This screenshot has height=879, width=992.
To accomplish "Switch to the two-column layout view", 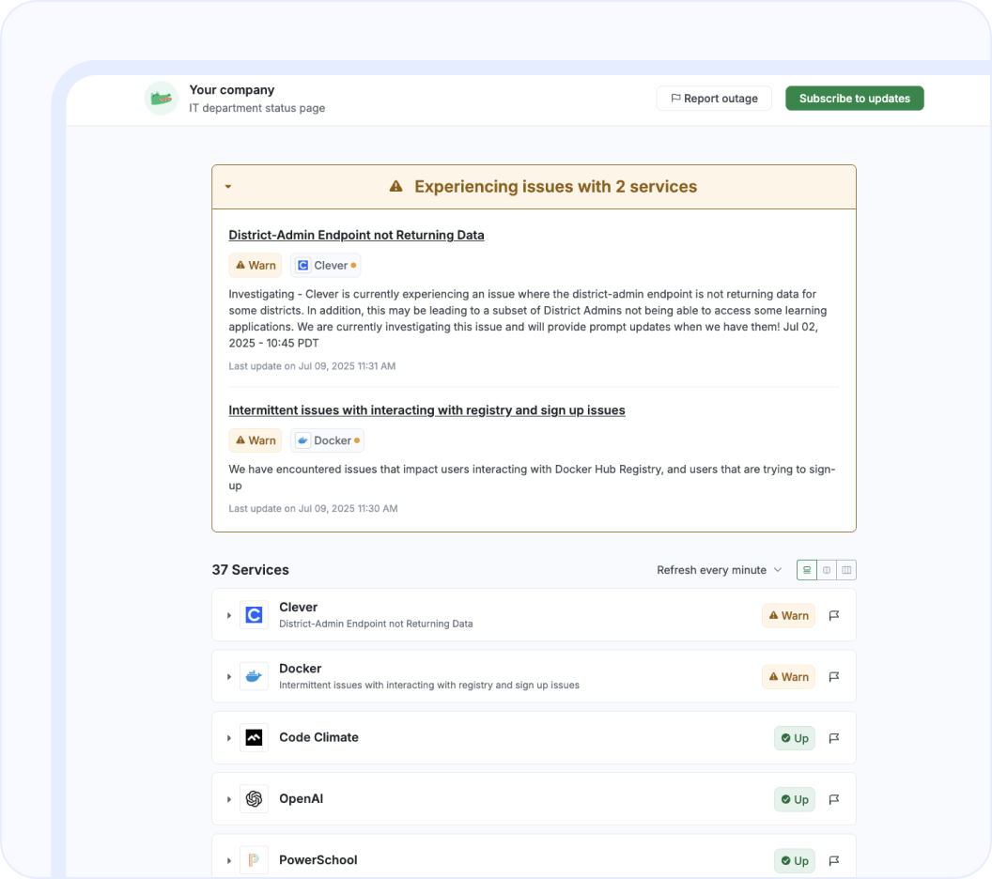I will coord(826,569).
